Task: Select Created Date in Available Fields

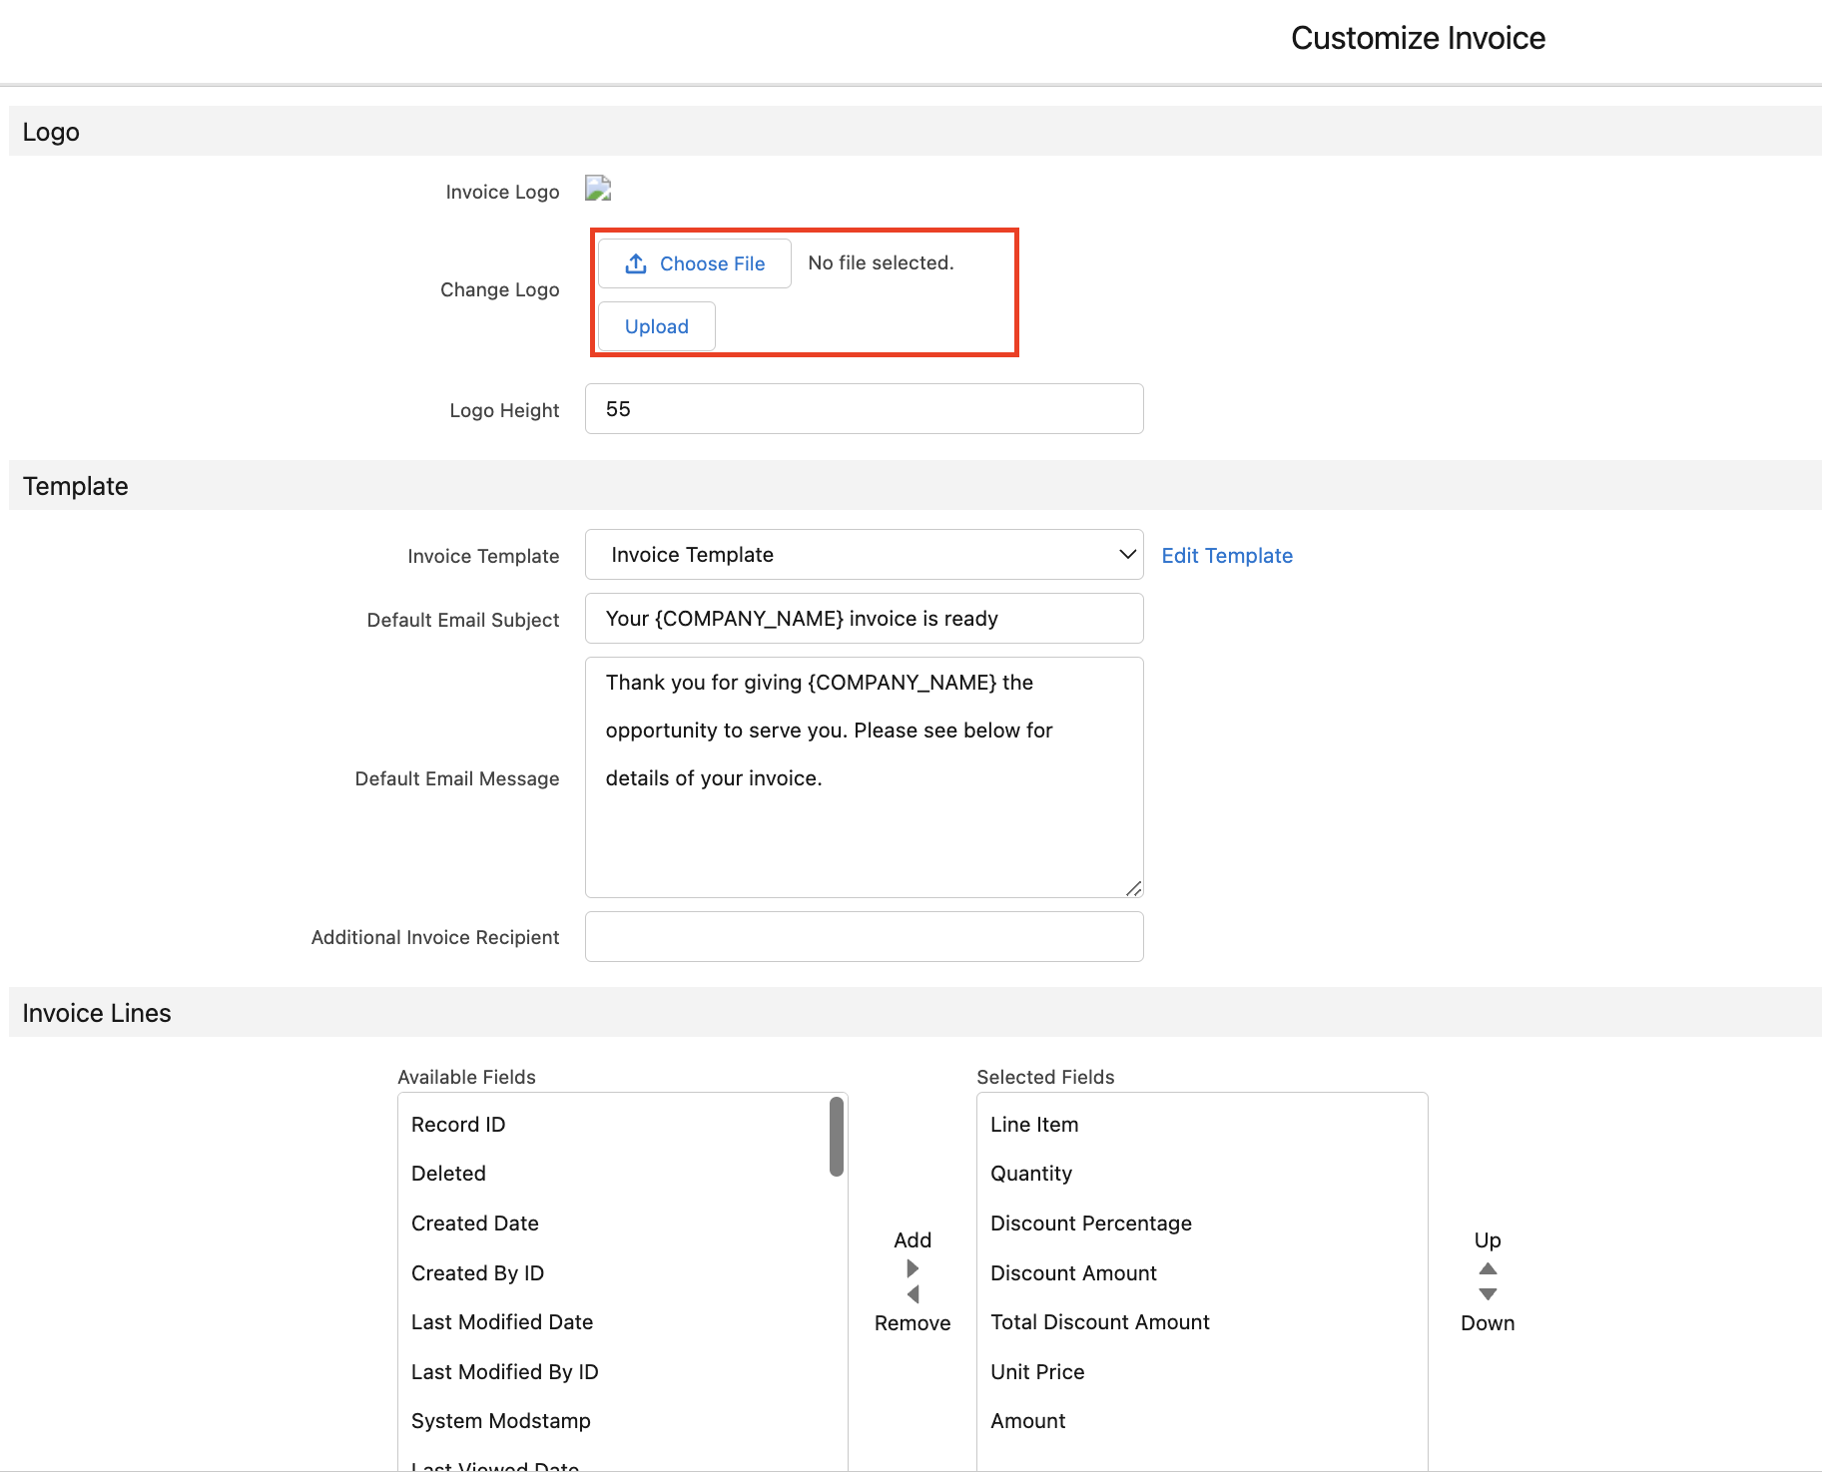Action: [x=475, y=1224]
